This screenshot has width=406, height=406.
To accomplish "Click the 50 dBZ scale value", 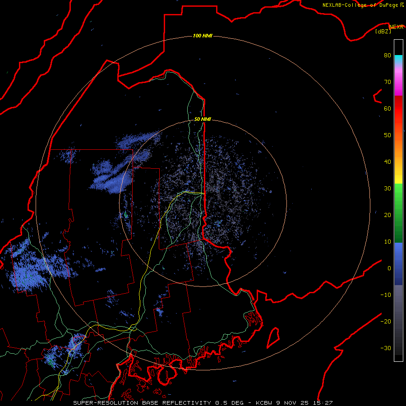I will coord(388,135).
